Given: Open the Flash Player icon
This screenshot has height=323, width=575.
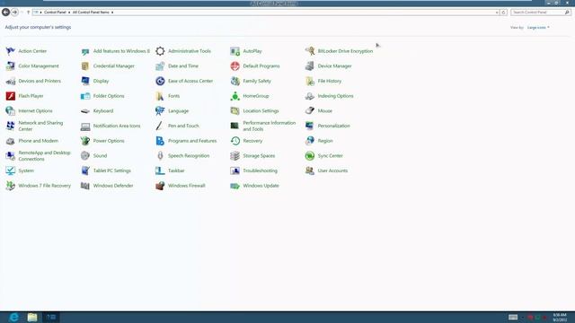Looking at the screenshot, I should (x=10, y=96).
